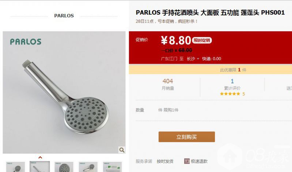Click the 404 月销量 monthly sales figure
The image size is (292, 172).
tap(168, 84)
